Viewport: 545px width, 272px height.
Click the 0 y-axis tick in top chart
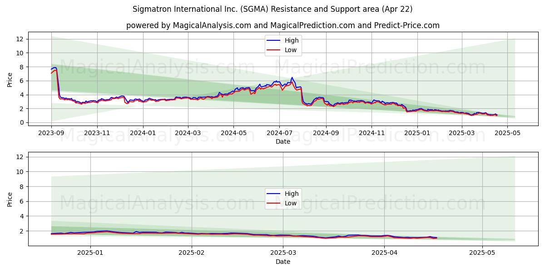click(x=21, y=122)
